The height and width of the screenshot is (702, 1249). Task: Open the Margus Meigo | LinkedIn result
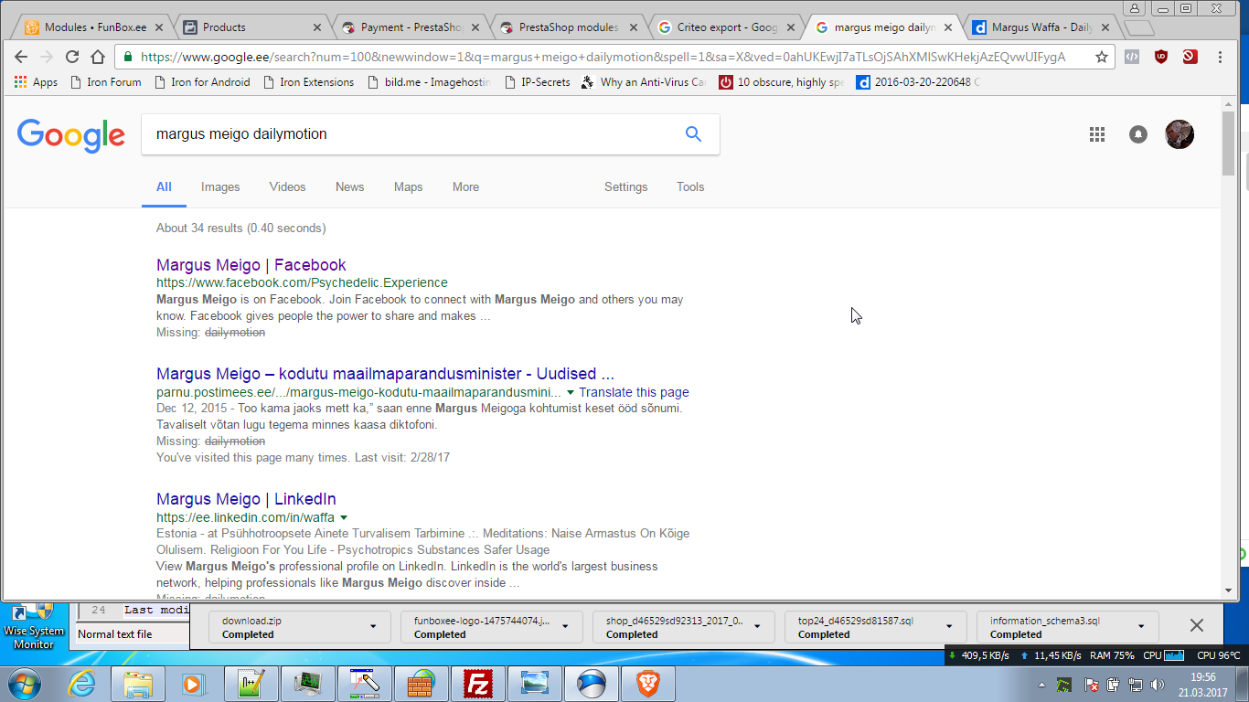click(246, 499)
